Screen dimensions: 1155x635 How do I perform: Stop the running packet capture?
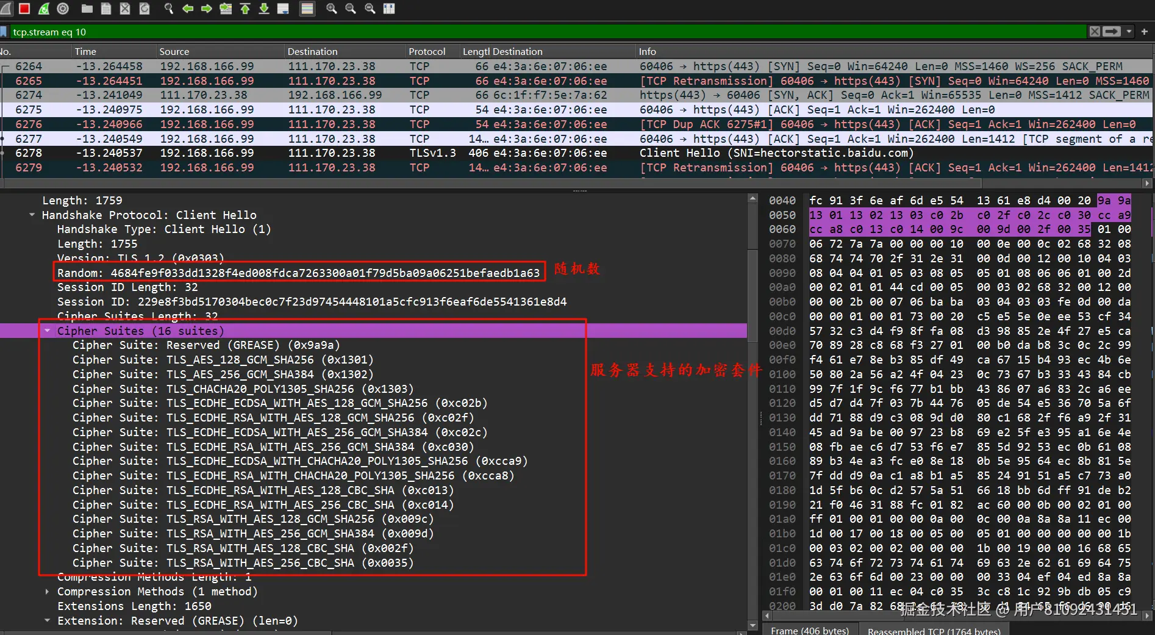pyautogui.click(x=24, y=9)
